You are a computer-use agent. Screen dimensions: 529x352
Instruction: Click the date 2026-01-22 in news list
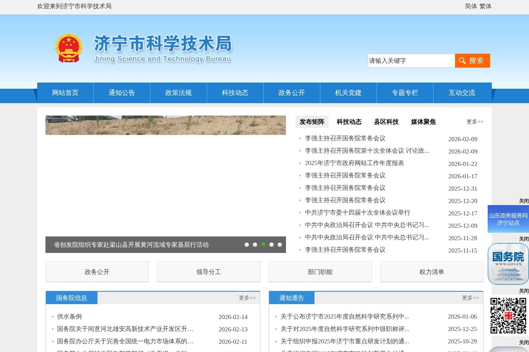pyautogui.click(x=463, y=164)
